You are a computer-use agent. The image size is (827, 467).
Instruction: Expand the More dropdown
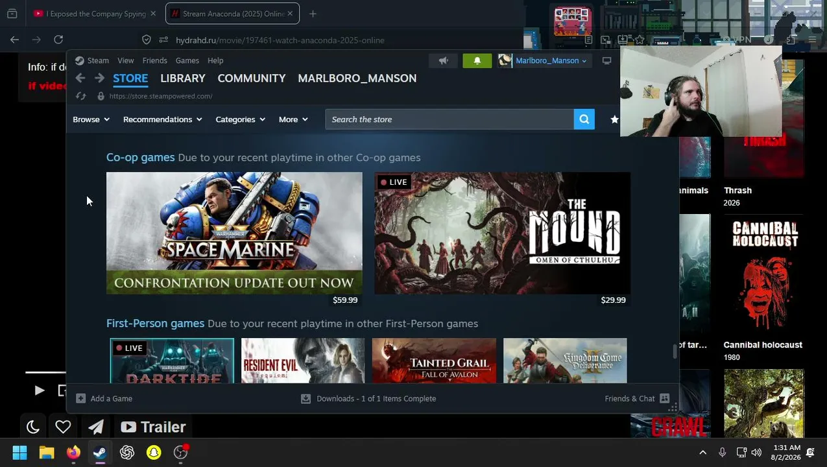(x=293, y=119)
